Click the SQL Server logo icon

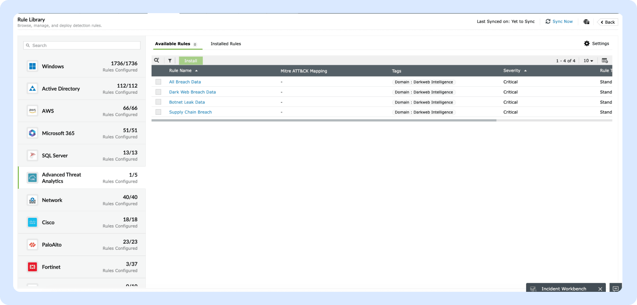point(32,156)
